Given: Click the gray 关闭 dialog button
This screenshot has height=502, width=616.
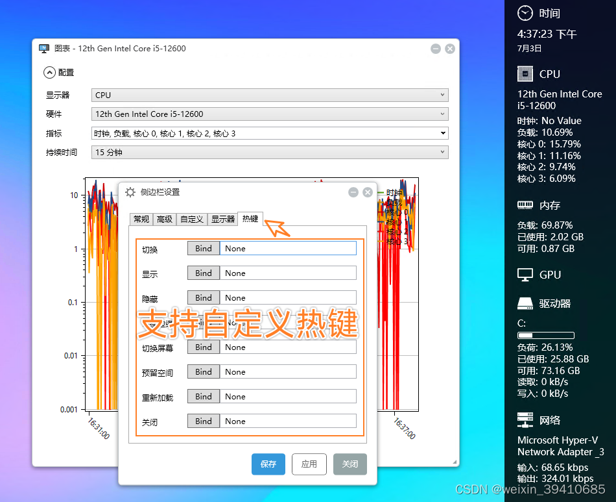Looking at the screenshot, I should [x=350, y=464].
